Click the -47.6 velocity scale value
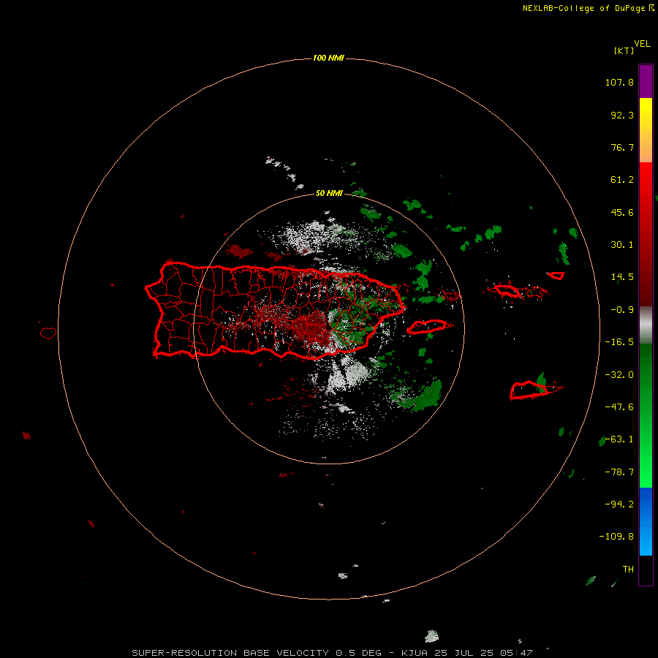This screenshot has width=658, height=658. coord(619,407)
